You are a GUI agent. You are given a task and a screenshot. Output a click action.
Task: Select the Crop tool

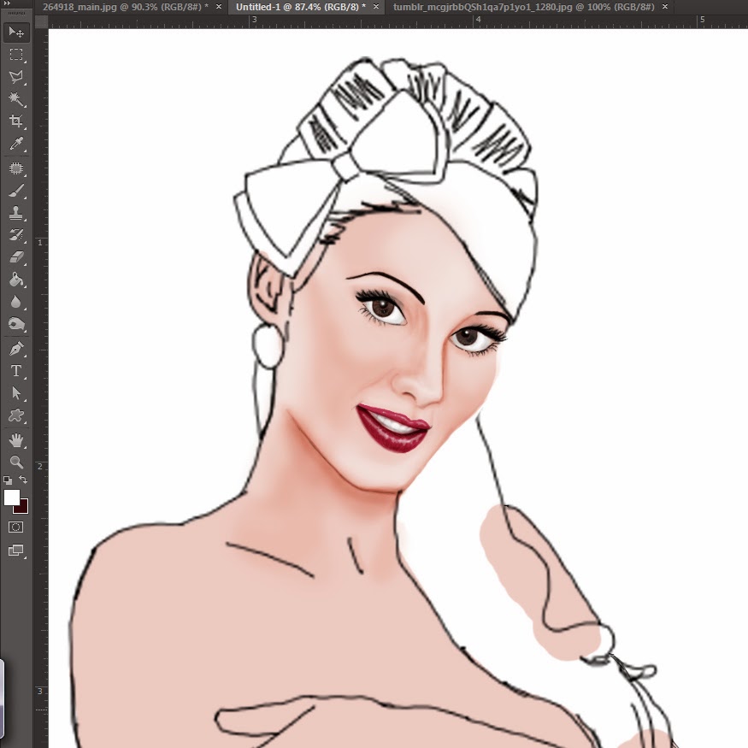point(16,122)
